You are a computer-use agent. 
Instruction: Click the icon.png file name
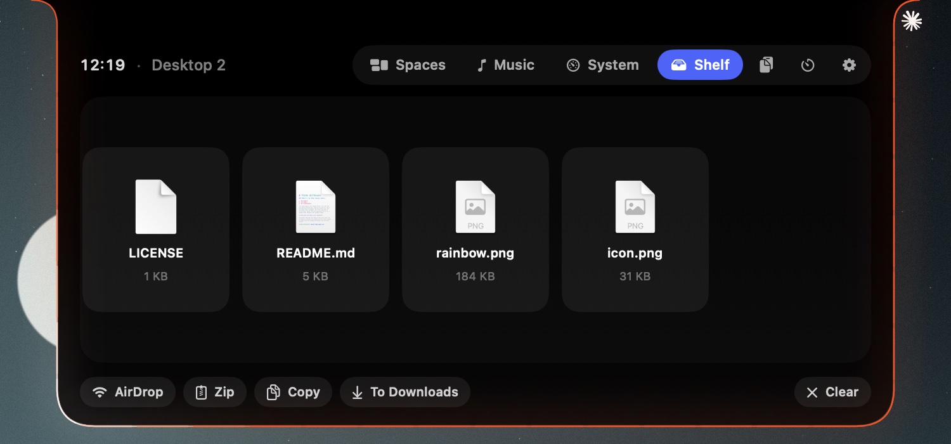[x=635, y=253]
